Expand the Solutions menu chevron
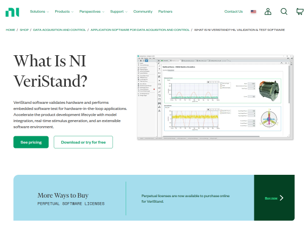 [x=48, y=12]
